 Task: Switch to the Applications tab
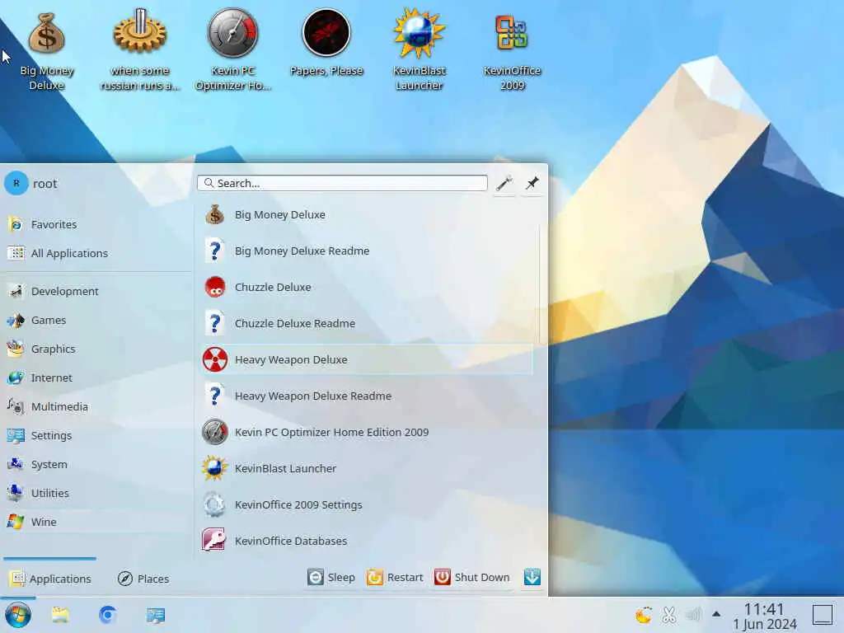pyautogui.click(x=50, y=579)
